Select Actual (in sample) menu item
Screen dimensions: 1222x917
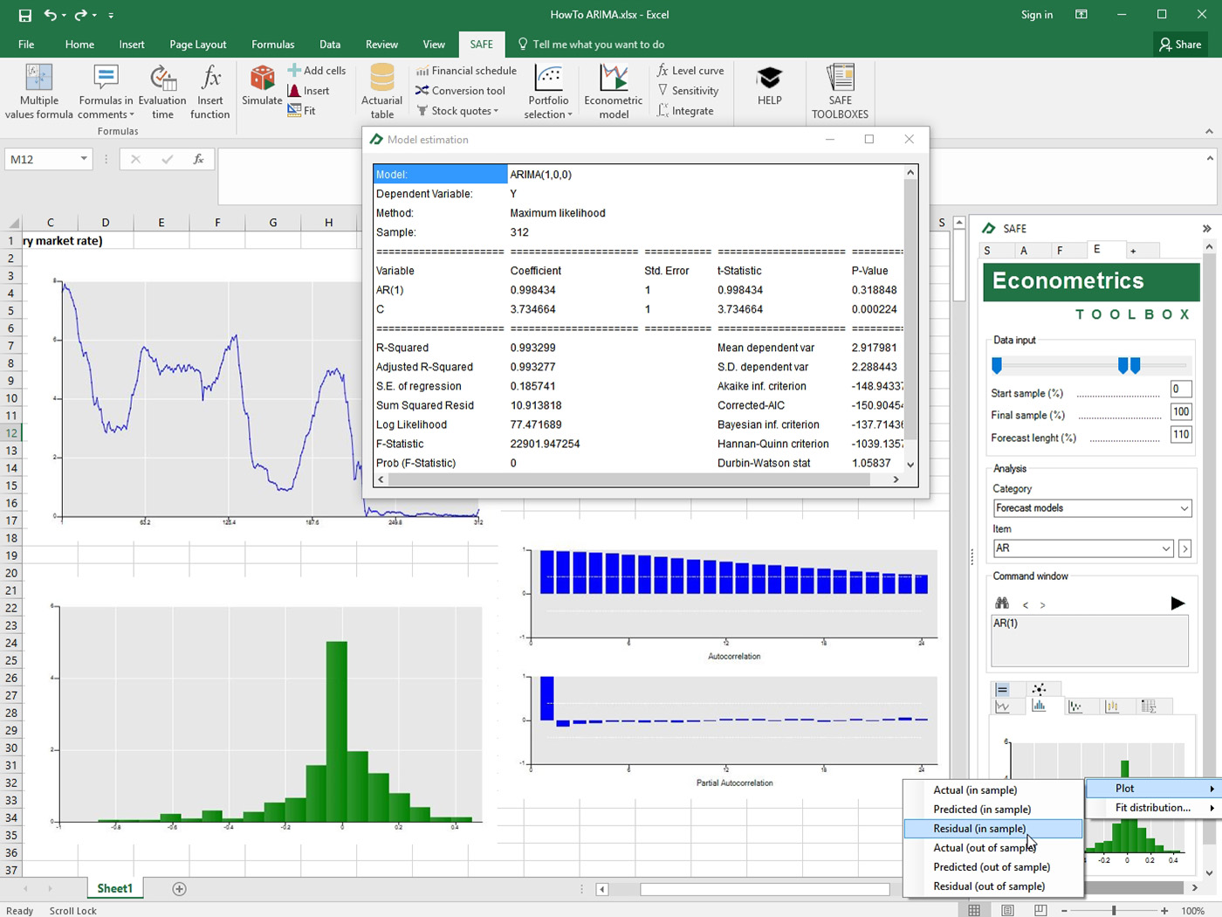993,790
